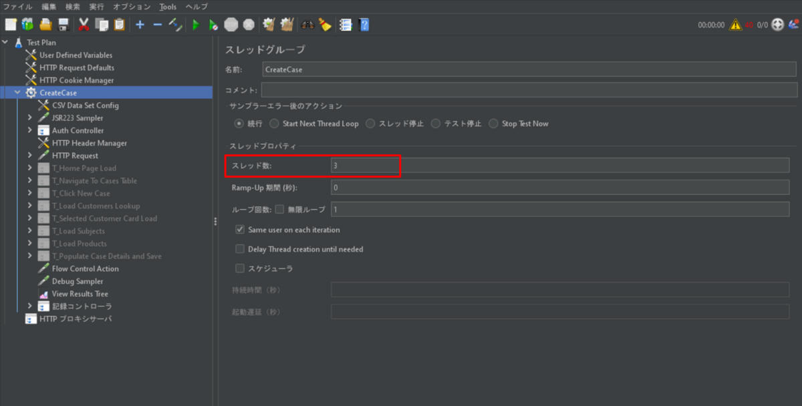The width and height of the screenshot is (802, 406).
Task: Click the View Results Tree icon
Action: point(44,294)
